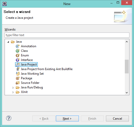This screenshot has height=127, width=134.
Task: Click the Java Working Set icon
Action: pyautogui.click(x=18, y=74)
